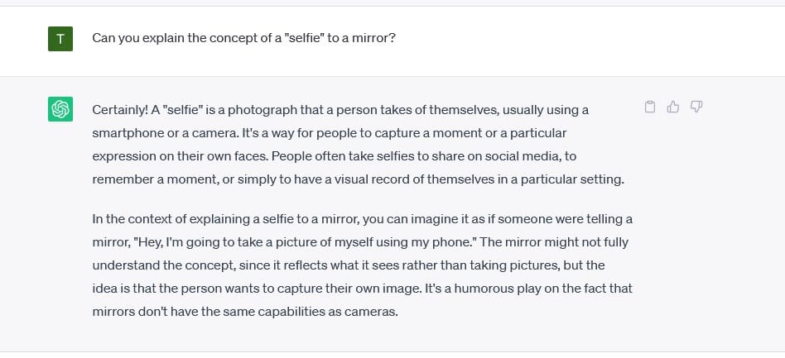This screenshot has height=358, width=785.
Task: Click the green ChatGPT logo avatar
Action: 60,109
